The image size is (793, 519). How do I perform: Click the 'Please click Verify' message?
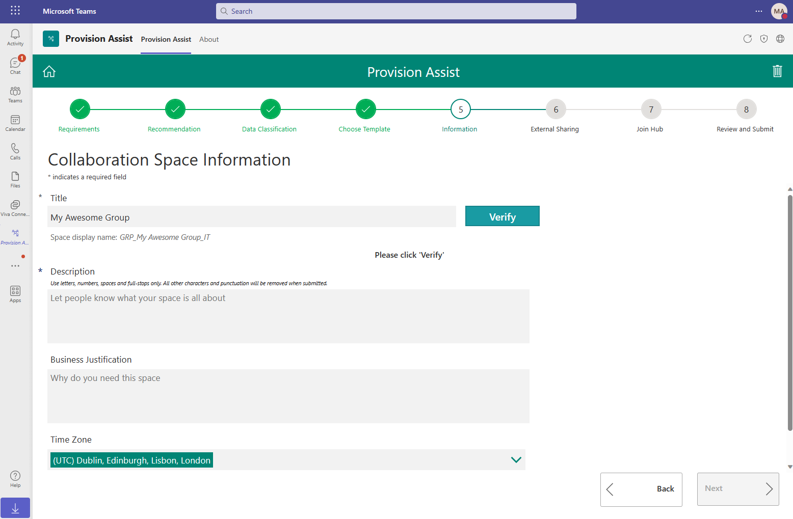coord(410,255)
